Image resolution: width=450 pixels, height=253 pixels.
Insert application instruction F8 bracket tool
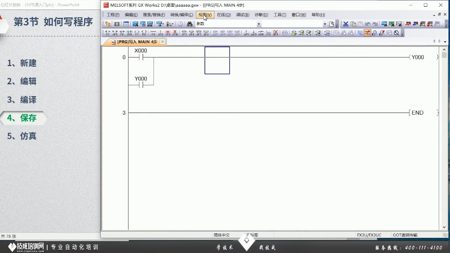(144, 33)
